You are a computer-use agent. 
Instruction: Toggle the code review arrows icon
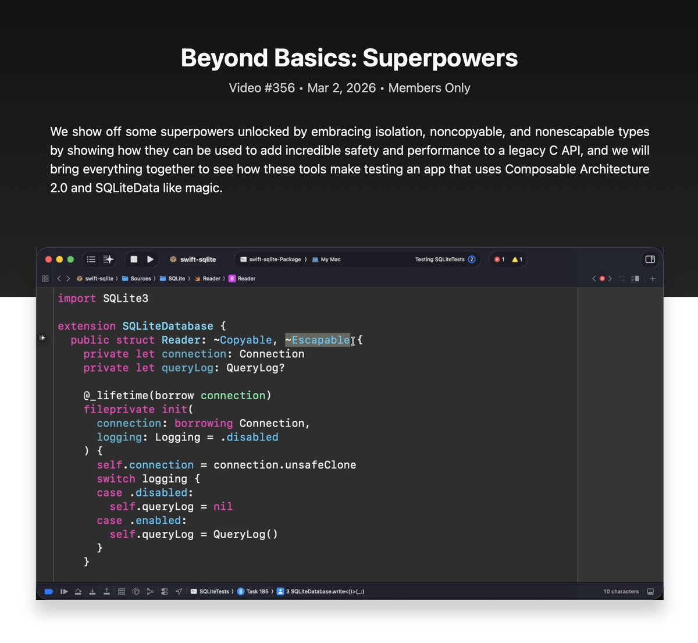coord(622,279)
